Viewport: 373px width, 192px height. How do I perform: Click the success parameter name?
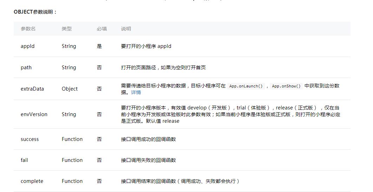tap(30, 140)
